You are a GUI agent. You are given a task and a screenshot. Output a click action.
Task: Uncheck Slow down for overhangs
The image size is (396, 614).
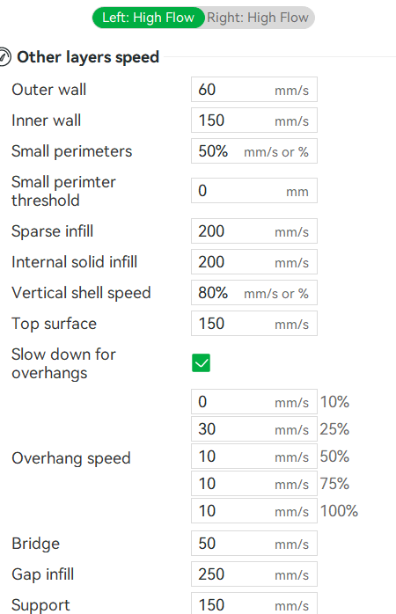click(201, 362)
